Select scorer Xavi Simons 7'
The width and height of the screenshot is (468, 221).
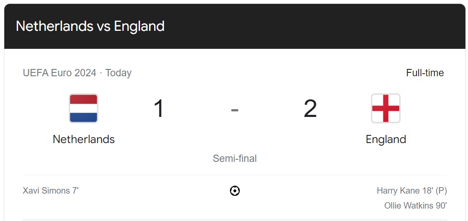(51, 191)
